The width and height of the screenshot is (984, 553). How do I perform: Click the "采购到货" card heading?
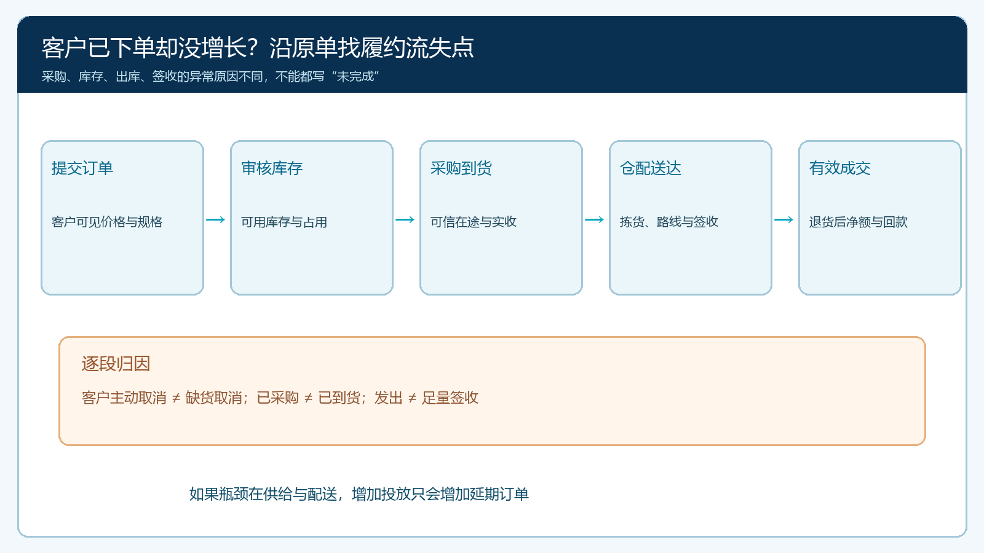coord(461,168)
